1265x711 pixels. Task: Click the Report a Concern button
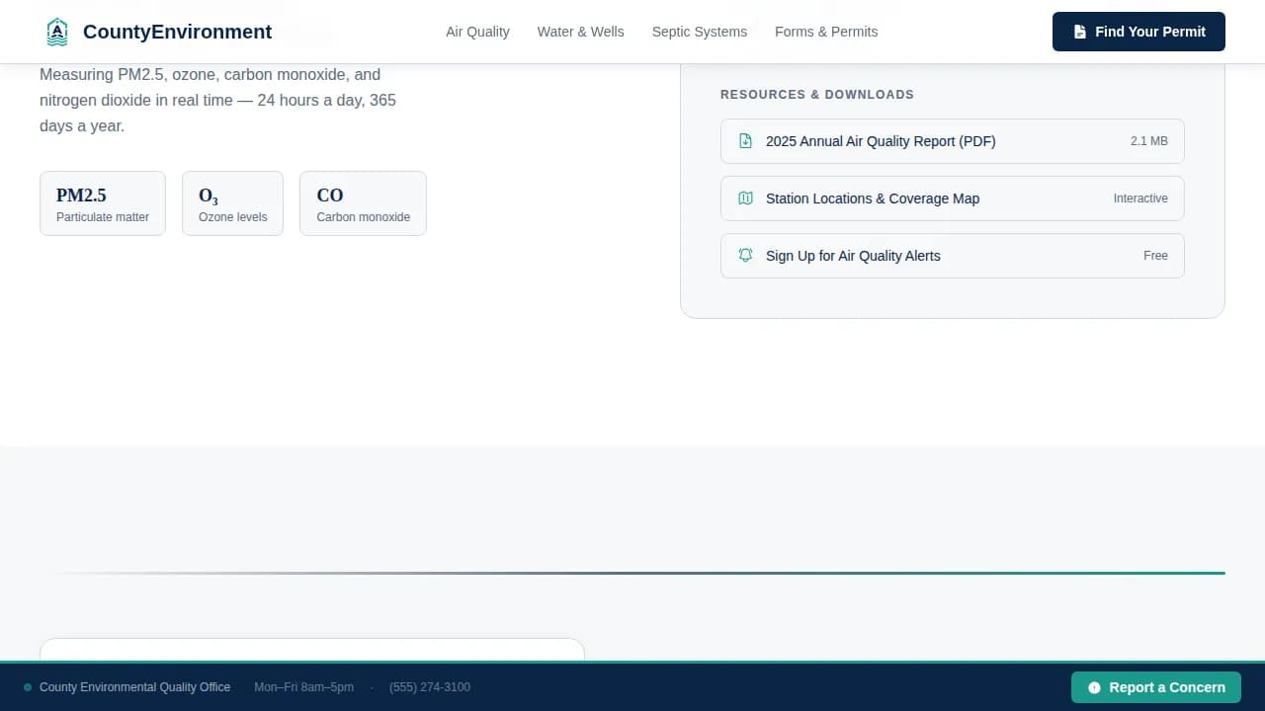(x=1156, y=687)
